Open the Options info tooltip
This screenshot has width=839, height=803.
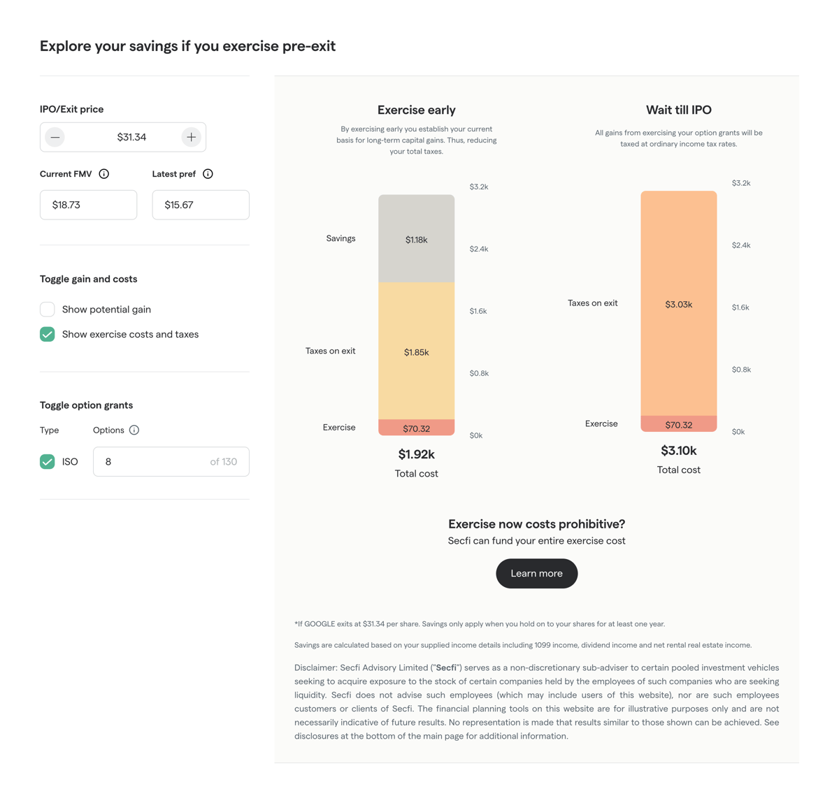click(x=134, y=430)
